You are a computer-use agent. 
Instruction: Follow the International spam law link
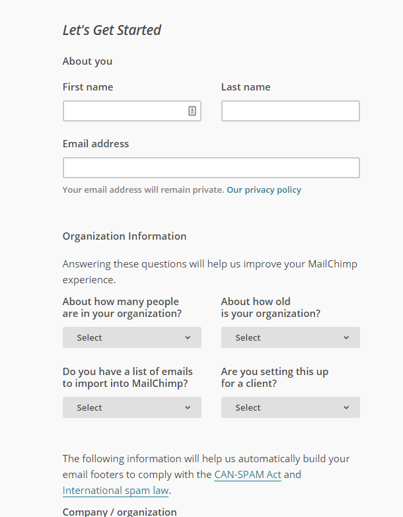(116, 491)
